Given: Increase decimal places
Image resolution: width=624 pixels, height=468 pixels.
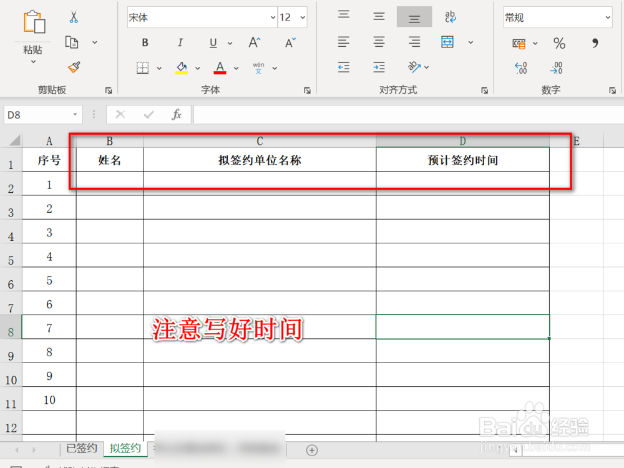Looking at the screenshot, I should point(520,67).
